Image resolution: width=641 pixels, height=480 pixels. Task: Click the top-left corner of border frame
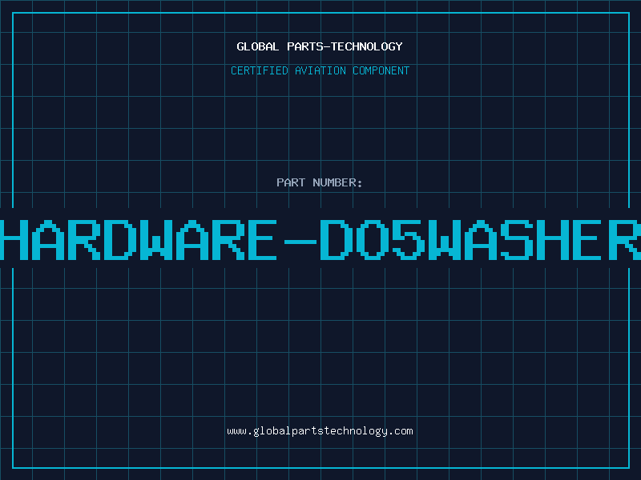[x=12, y=12]
